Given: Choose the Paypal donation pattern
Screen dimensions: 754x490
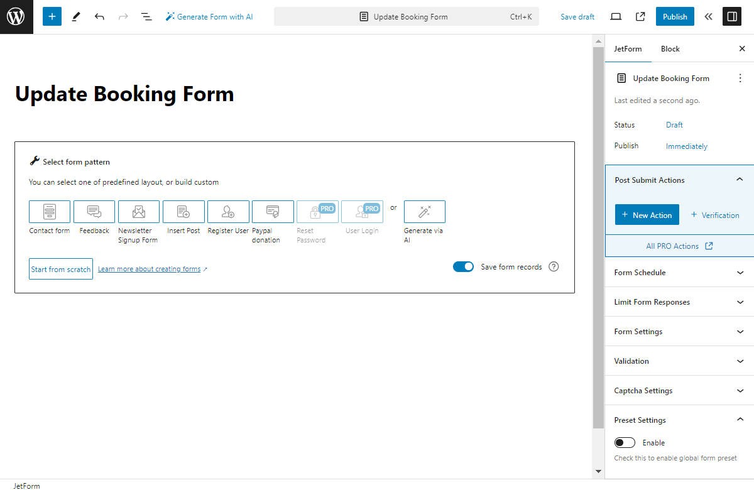Looking at the screenshot, I should (x=273, y=211).
